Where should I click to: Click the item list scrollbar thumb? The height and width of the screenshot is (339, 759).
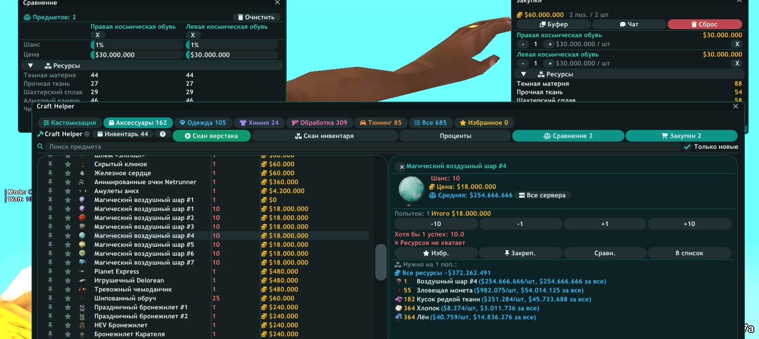coord(381,262)
